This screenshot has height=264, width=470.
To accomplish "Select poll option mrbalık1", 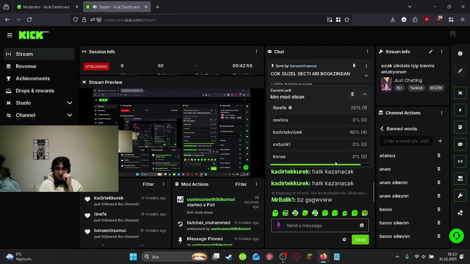I will [x=320, y=144].
